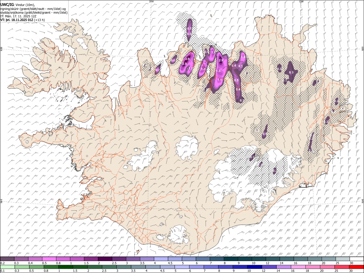The image size is (364, 273).
Task: Click the bright pink 0.5 swatch in upper legend row
Action: [49, 259]
